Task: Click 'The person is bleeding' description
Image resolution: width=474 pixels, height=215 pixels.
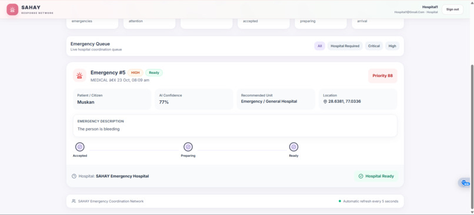Action: [99, 129]
